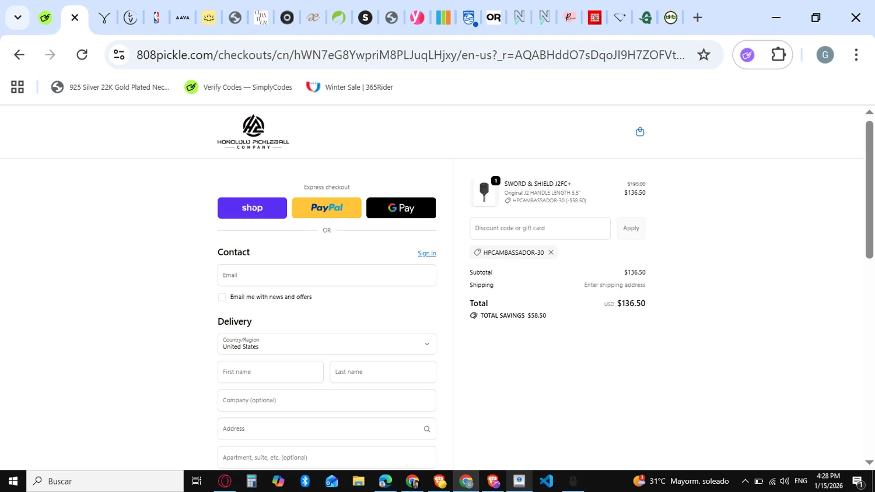This screenshot has width=875, height=492.
Task: Open the Country/Region dropdown
Action: pos(327,344)
